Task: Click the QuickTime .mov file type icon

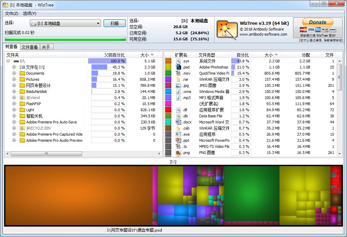Action: tap(178, 73)
